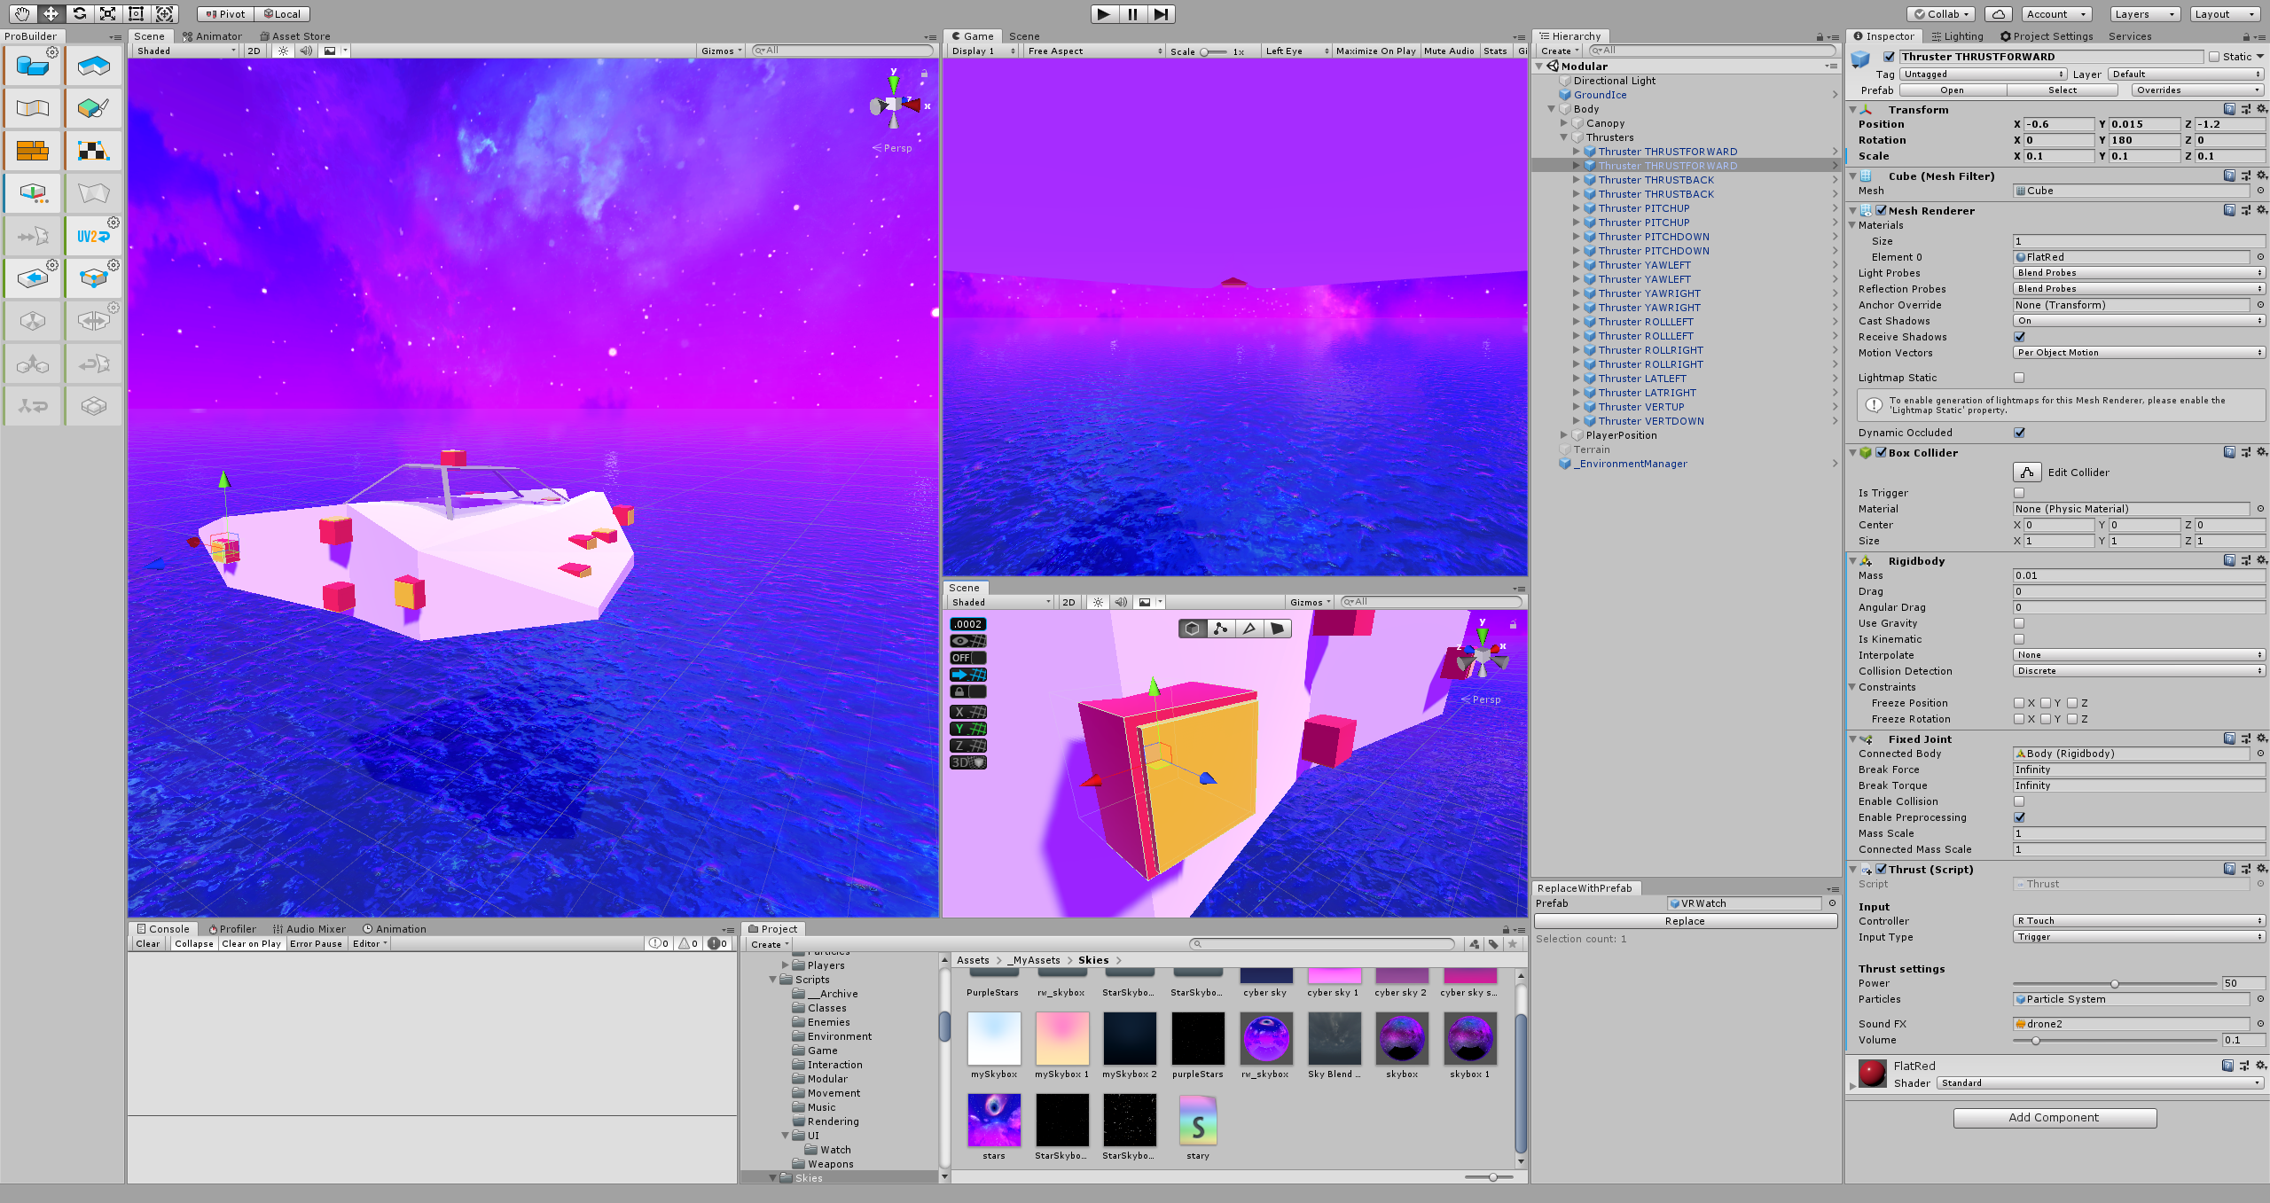Click the ProBuilder texture checker icon
2270x1203 pixels.
tap(93, 152)
